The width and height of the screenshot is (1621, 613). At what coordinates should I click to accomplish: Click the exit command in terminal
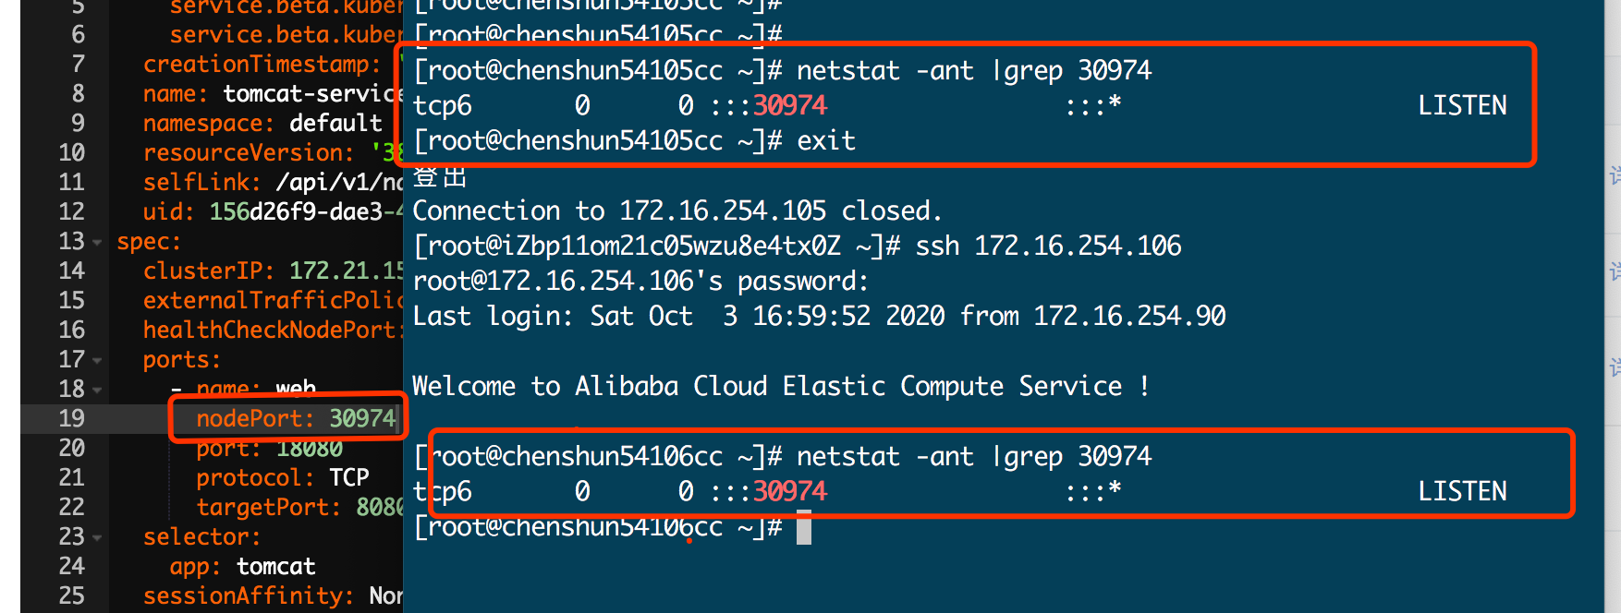coord(826,140)
